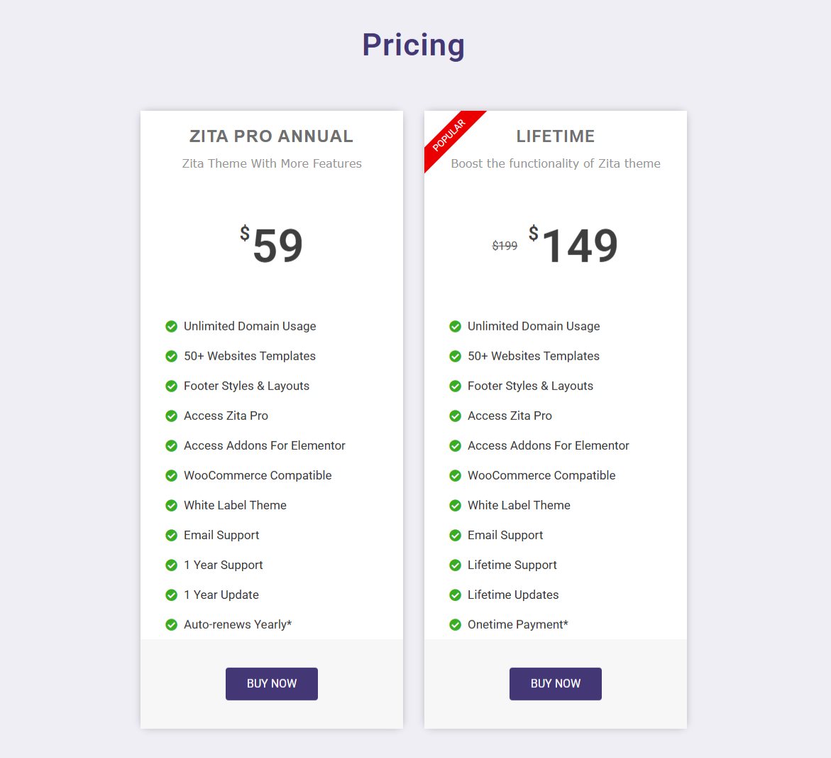Click check icon beside Onetime Payment
Screen dimensions: 831x758
tap(455, 624)
